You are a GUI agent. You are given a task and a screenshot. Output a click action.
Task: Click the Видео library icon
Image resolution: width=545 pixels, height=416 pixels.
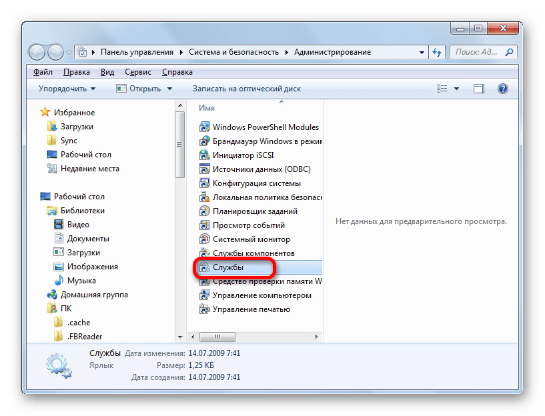point(59,224)
